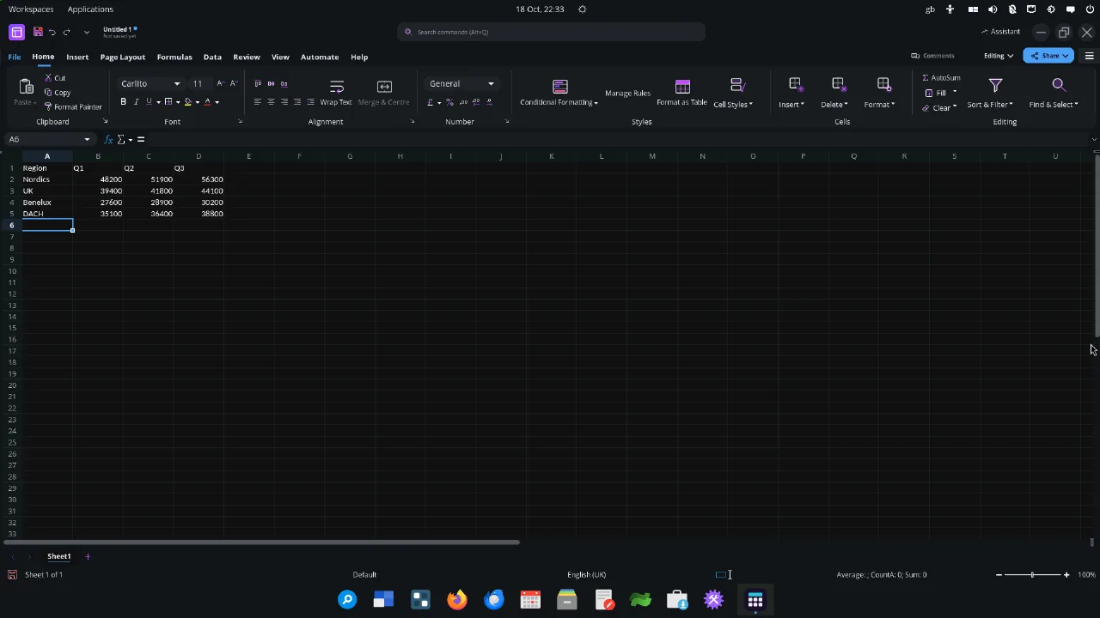Centre cell text horizontally
Screen dimensions: 1100x618
coord(271,102)
